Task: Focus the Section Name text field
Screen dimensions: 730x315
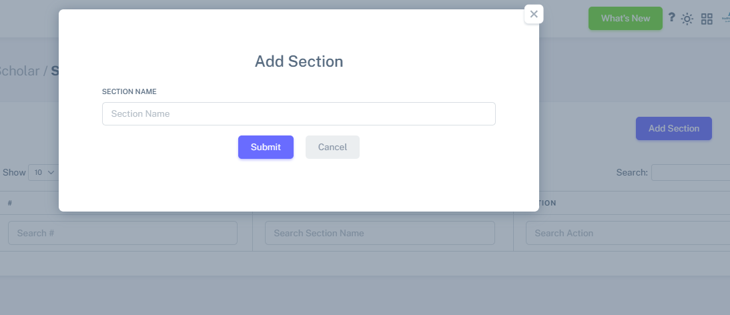Action: [x=298, y=113]
